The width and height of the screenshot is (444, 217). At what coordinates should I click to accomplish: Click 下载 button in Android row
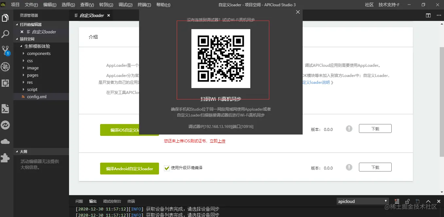click(375, 167)
